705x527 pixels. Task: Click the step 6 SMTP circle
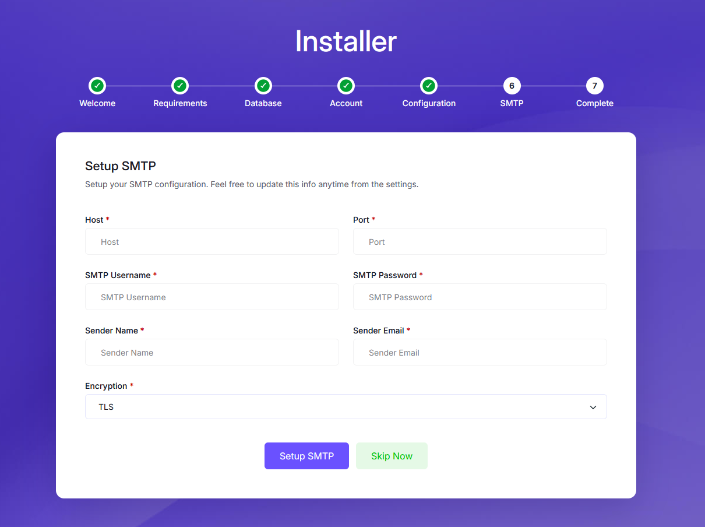[512, 86]
